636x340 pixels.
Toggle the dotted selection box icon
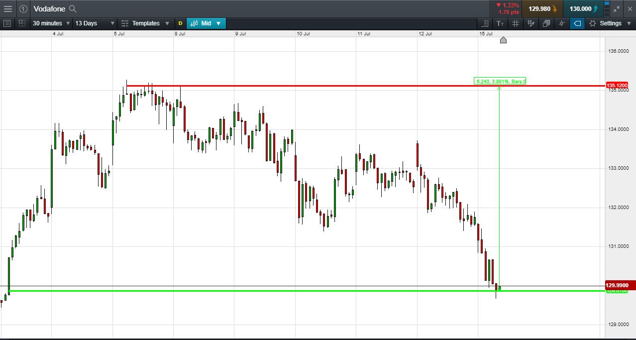coord(22,23)
